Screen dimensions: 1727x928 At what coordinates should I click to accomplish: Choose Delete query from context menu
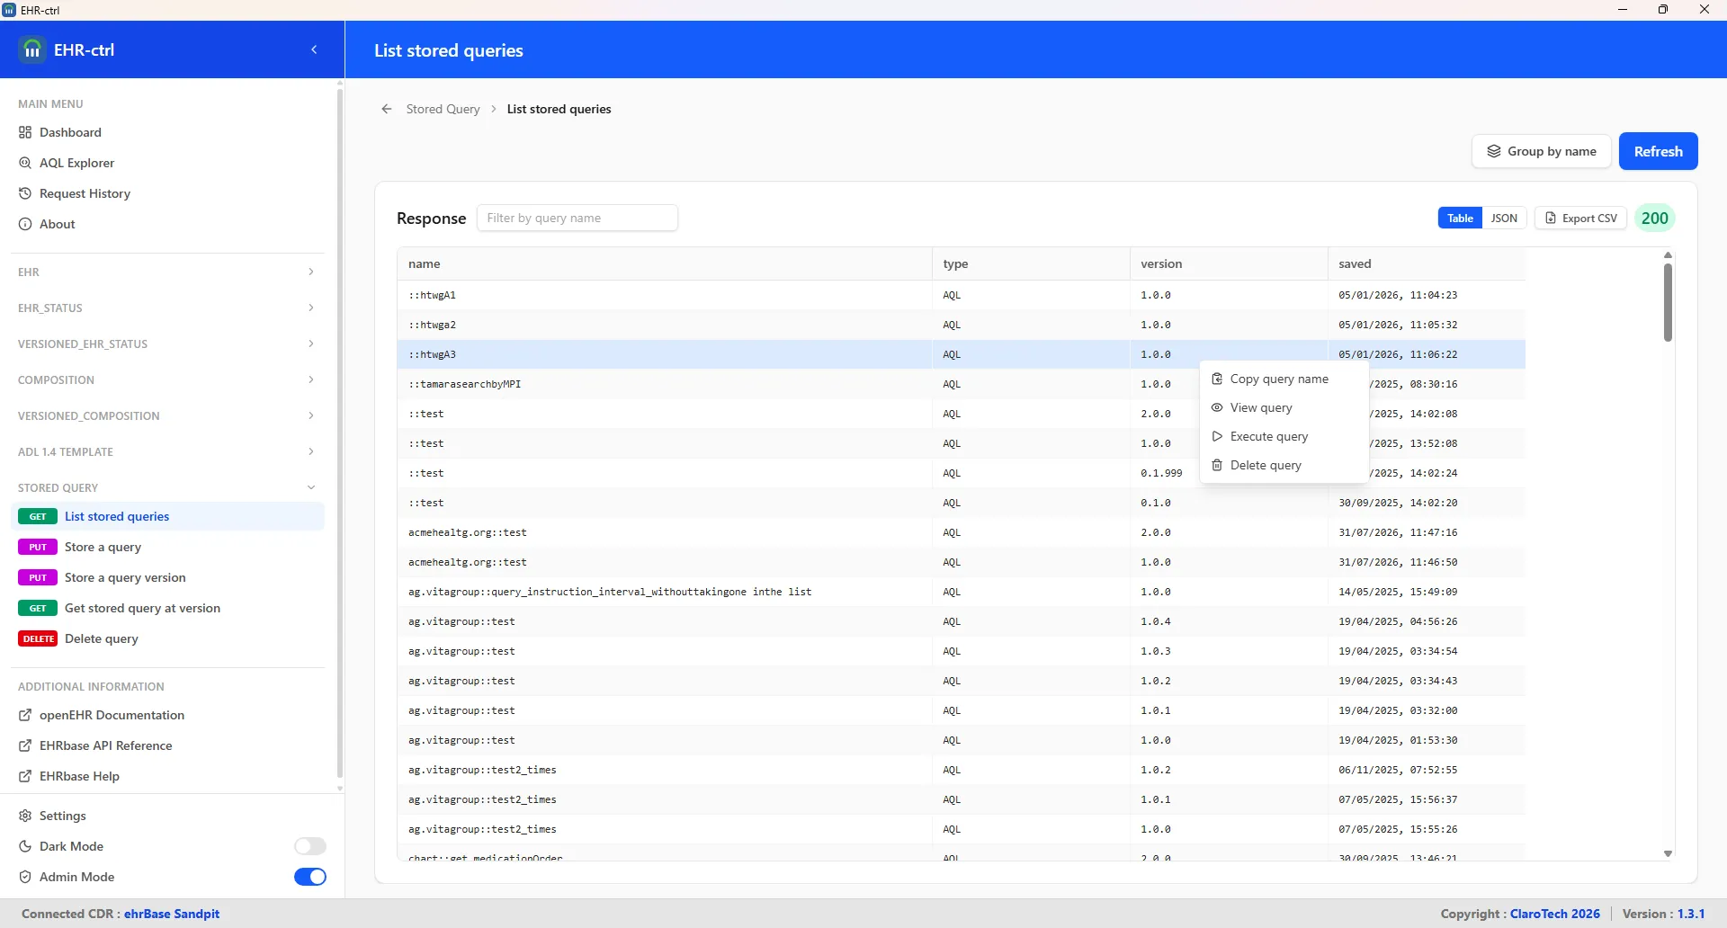[x=1284, y=465]
